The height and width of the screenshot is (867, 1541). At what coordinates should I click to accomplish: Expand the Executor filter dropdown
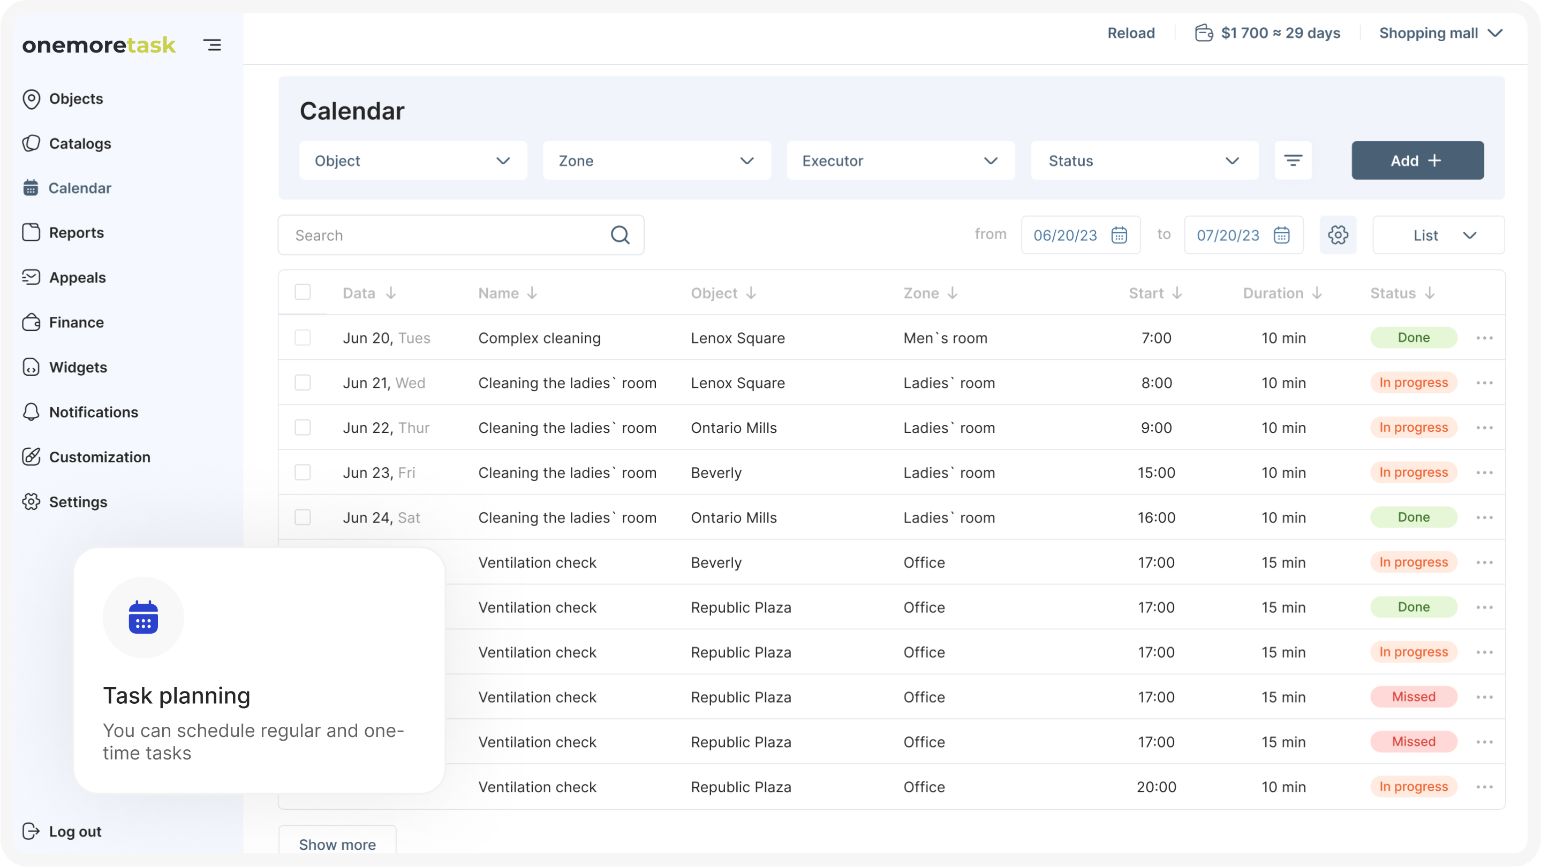pos(900,160)
